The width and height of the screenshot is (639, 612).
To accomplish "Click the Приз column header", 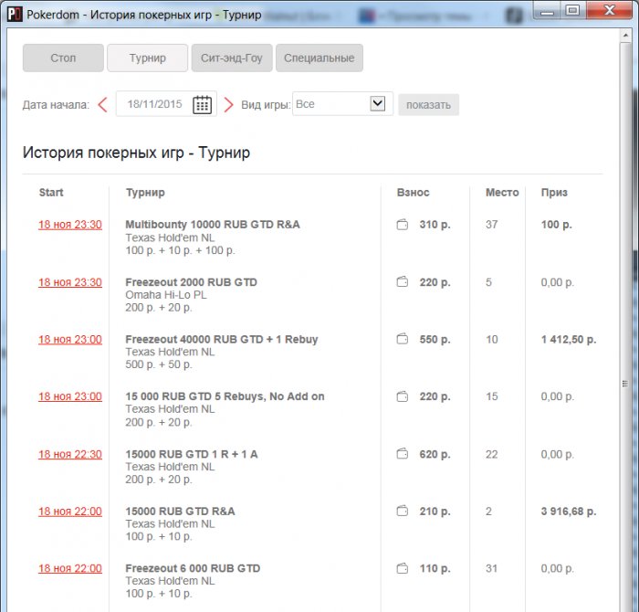I will pos(554,193).
